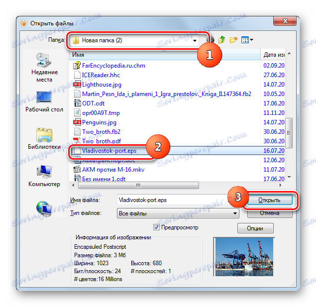Click the date 02.09.20 of FarEncyclopedia

(x=274, y=66)
